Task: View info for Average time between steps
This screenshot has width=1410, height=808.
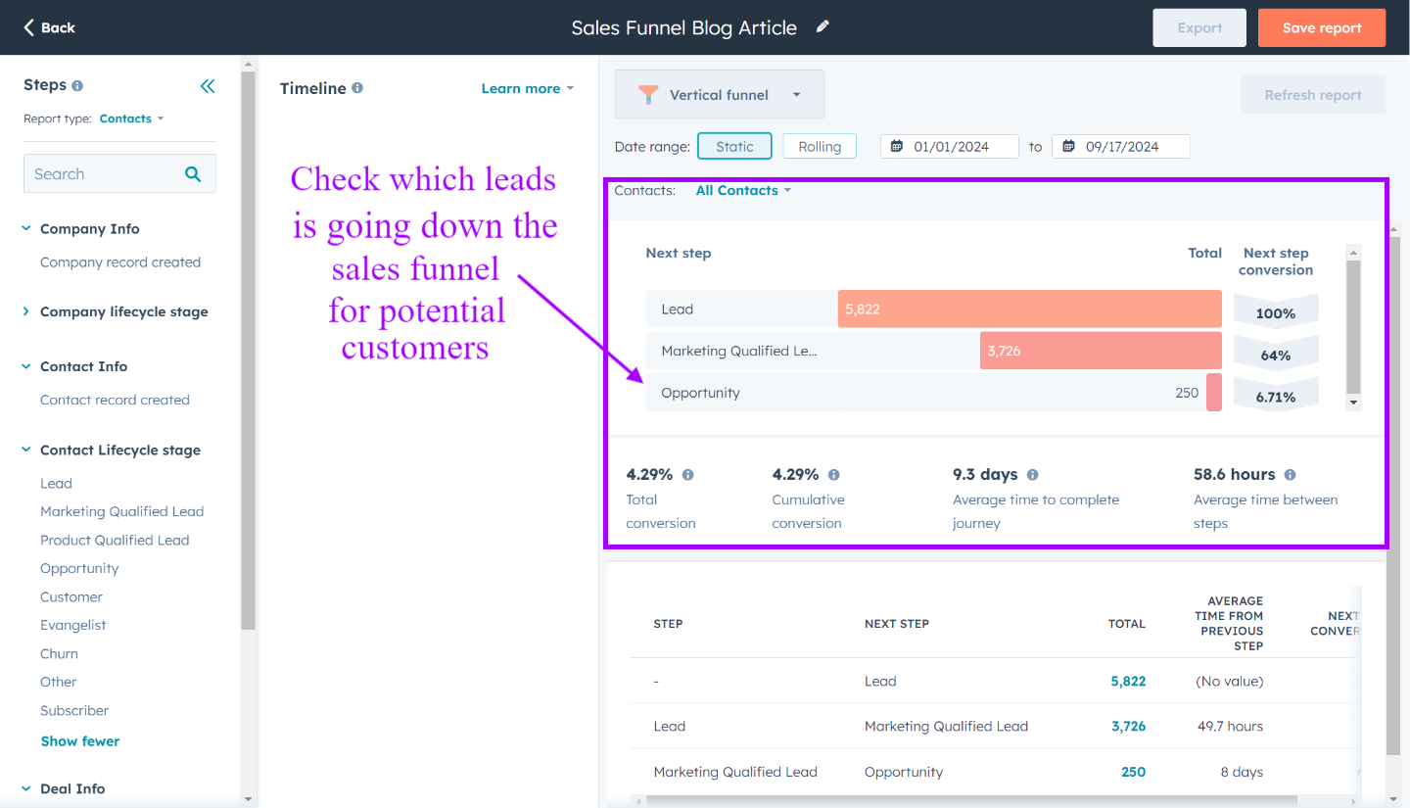Action: coord(1290,474)
